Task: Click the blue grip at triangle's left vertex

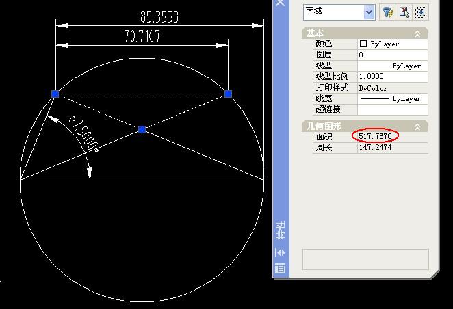Action: (x=55, y=94)
